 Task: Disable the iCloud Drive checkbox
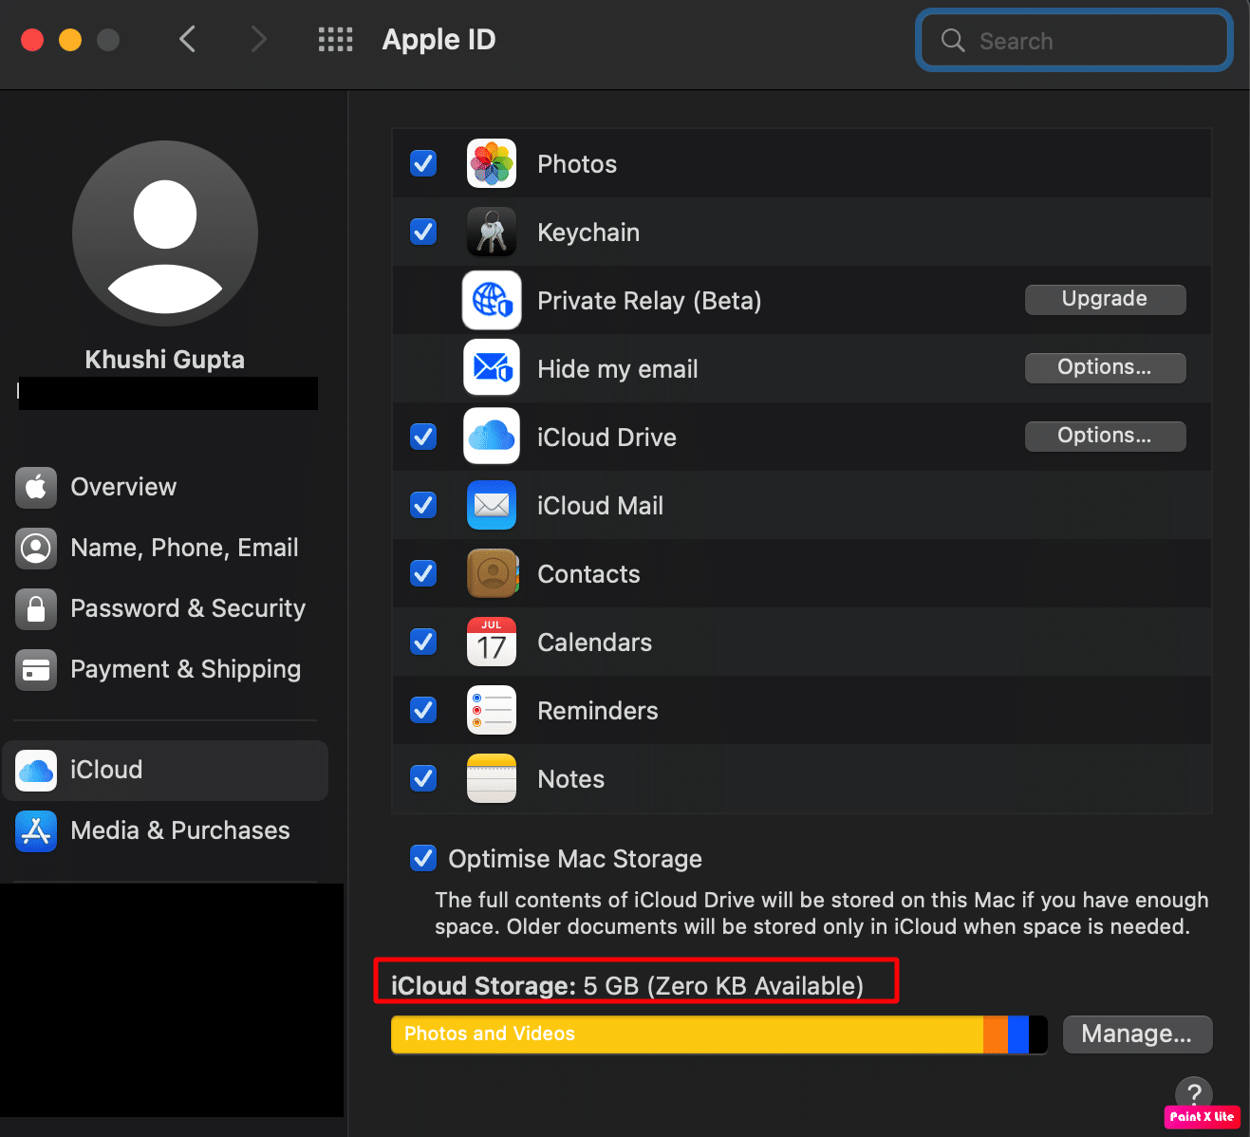(423, 437)
